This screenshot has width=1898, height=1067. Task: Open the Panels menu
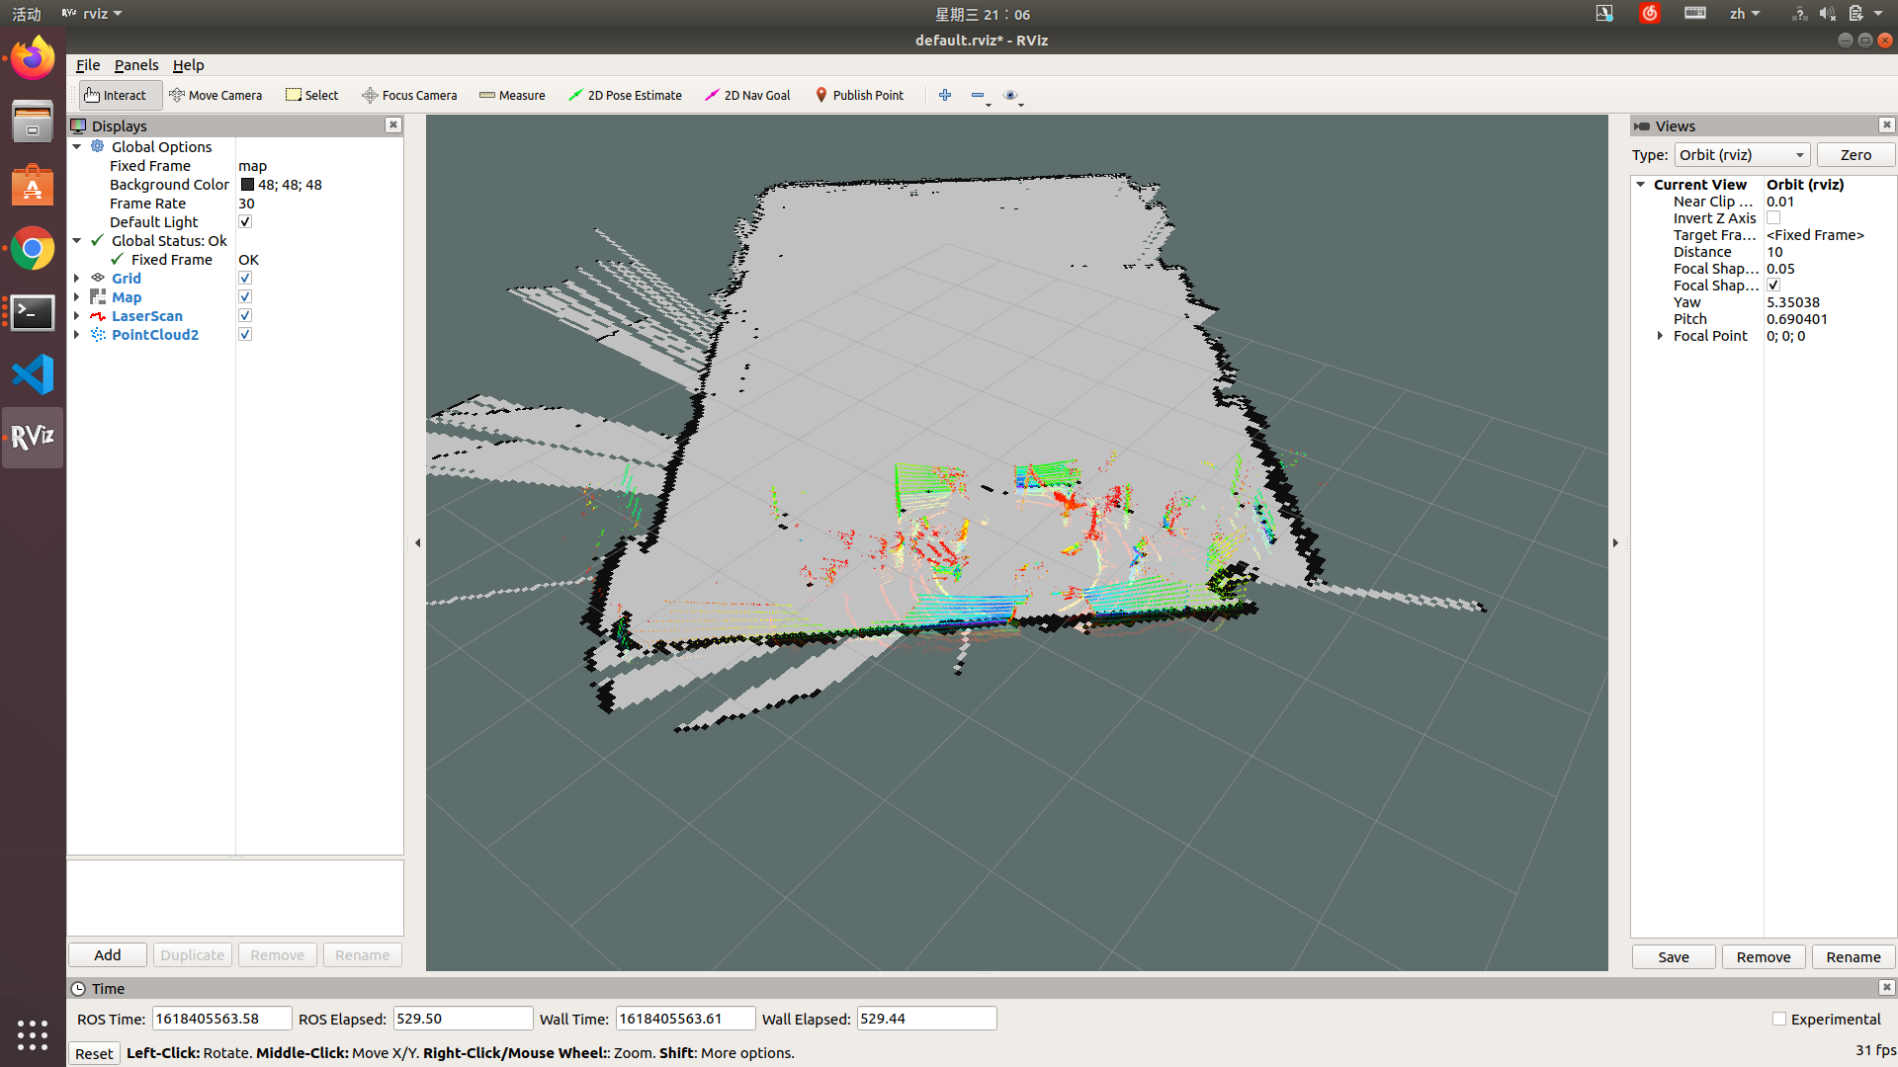[x=135, y=65]
